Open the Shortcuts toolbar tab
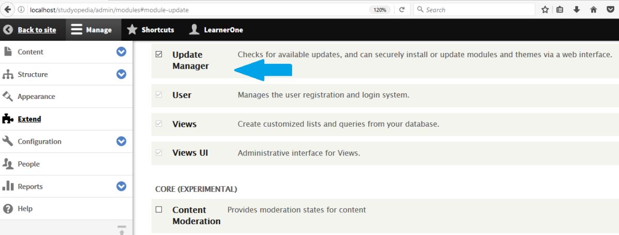 (x=151, y=30)
